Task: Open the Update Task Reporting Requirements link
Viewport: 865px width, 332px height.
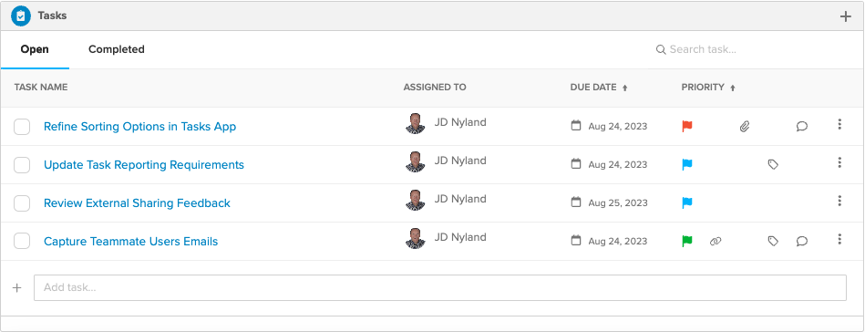Action: [x=144, y=164]
